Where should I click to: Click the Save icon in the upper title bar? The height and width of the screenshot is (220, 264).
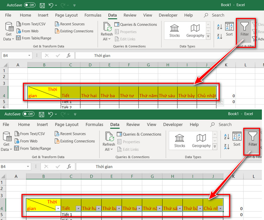click(42, 5)
